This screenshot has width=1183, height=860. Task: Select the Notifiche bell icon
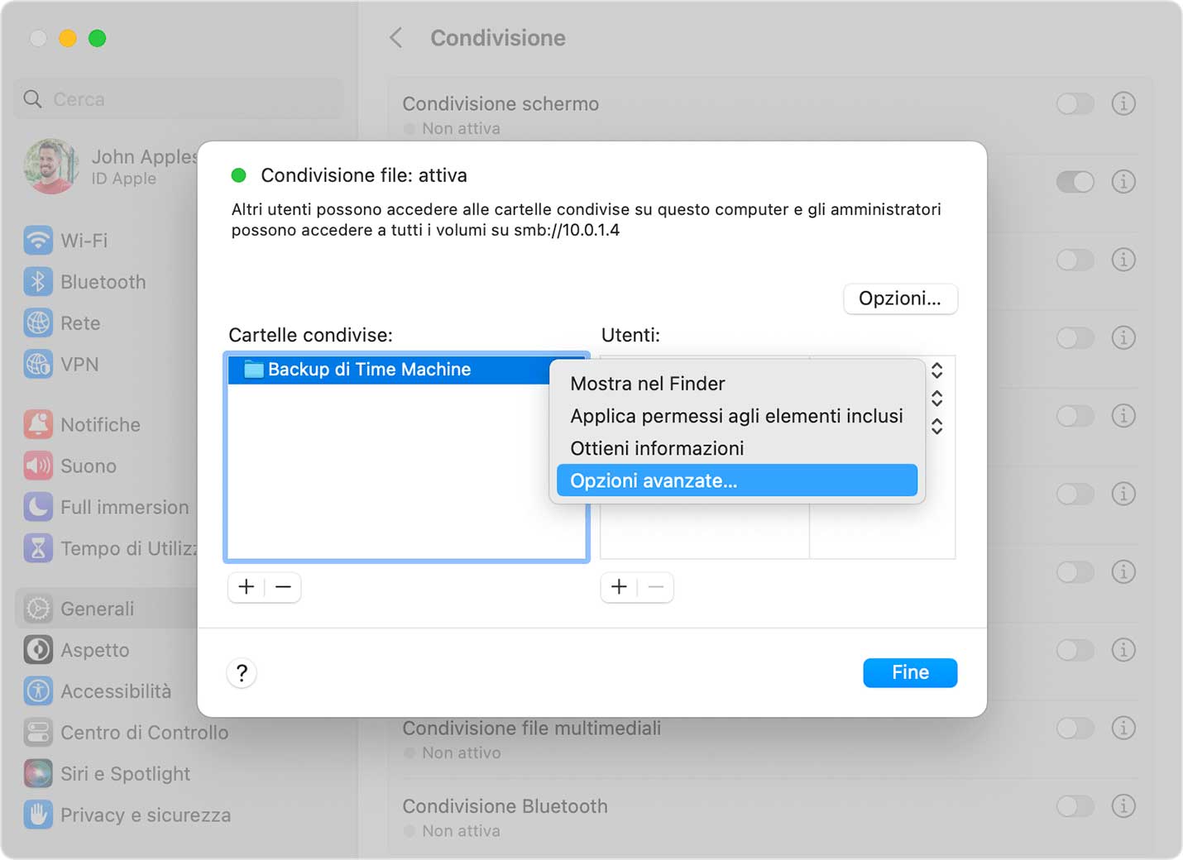38,425
